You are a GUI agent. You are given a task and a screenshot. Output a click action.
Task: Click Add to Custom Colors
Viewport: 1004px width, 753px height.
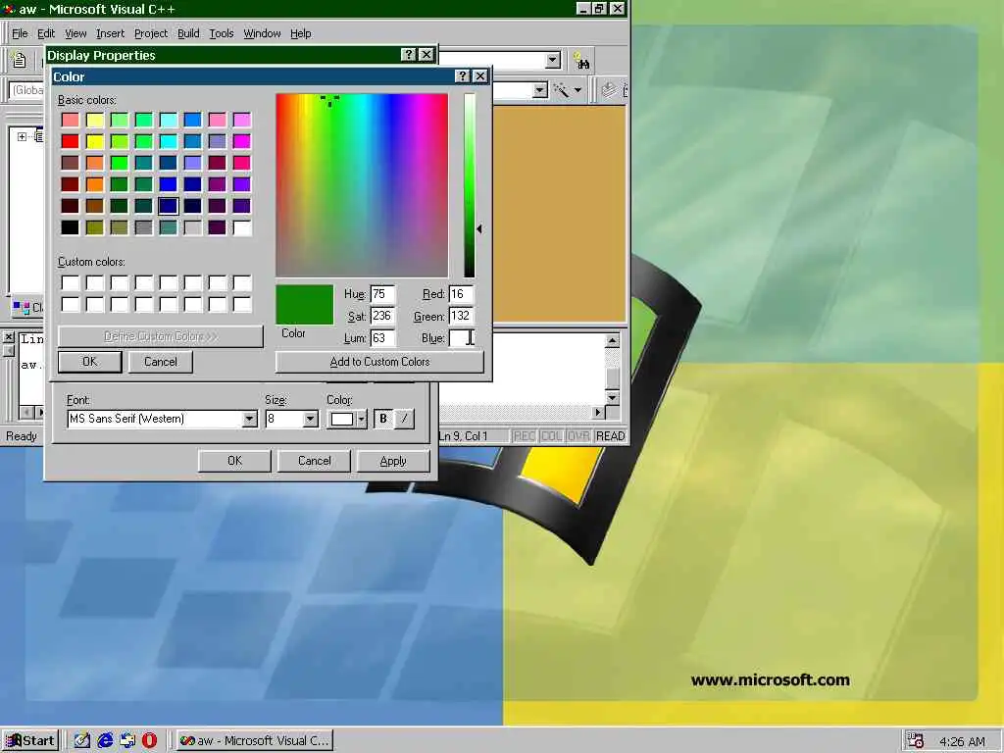click(x=379, y=362)
